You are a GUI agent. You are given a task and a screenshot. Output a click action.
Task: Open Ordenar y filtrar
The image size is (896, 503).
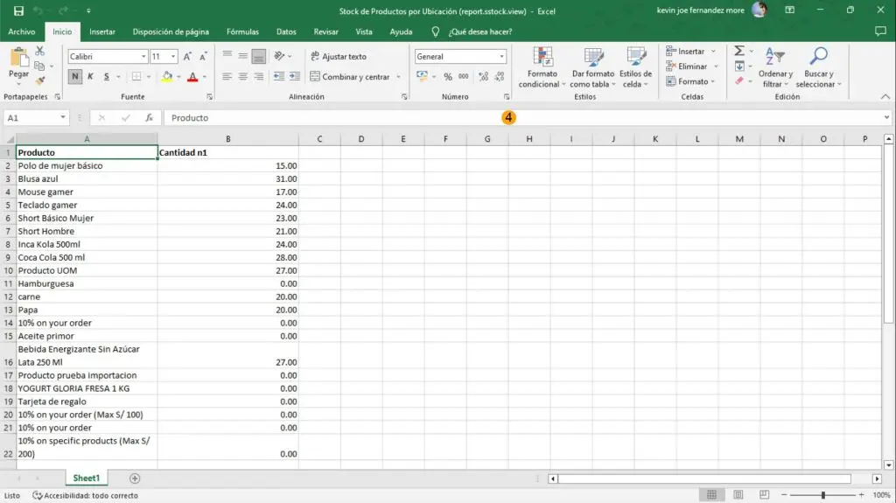pos(775,67)
